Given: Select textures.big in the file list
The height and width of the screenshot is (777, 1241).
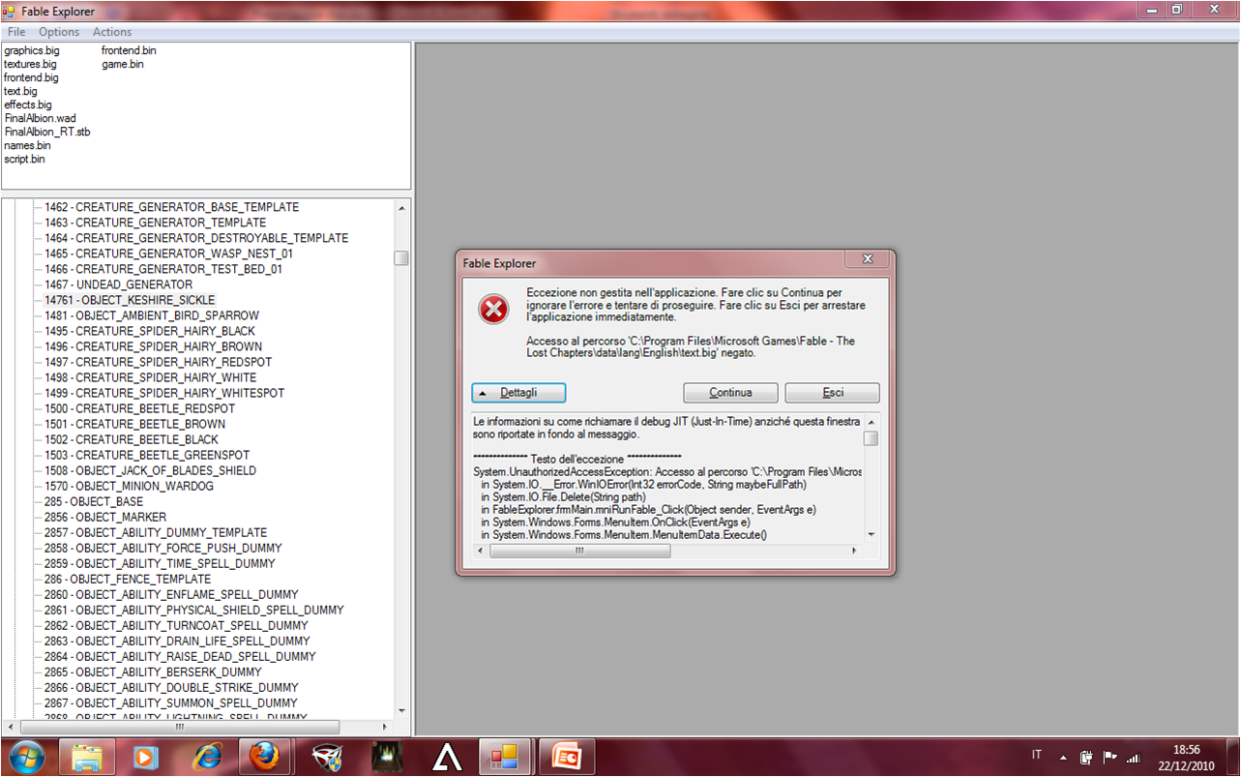Looking at the screenshot, I should coord(30,64).
